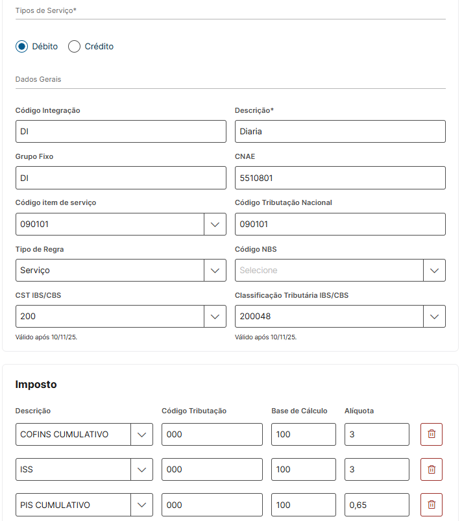The height and width of the screenshot is (521, 462).
Task: Click the Código Integração input field
Action: tap(121, 132)
